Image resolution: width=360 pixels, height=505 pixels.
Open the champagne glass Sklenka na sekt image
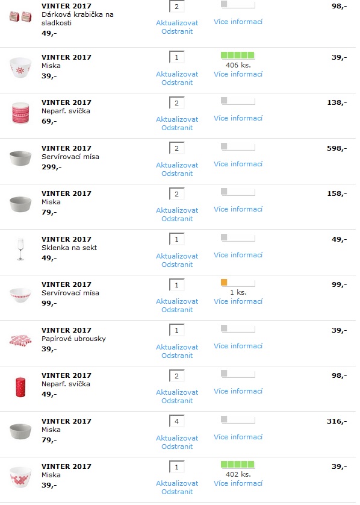[20, 249]
